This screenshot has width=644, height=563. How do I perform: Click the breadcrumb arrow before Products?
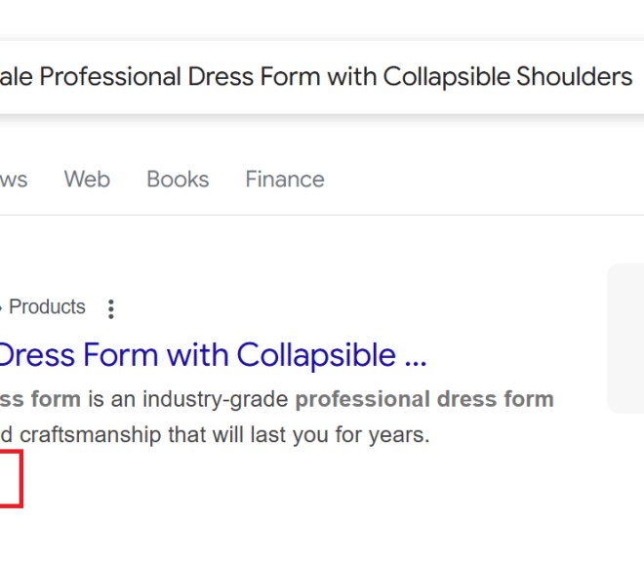pyautogui.click(x=1, y=307)
